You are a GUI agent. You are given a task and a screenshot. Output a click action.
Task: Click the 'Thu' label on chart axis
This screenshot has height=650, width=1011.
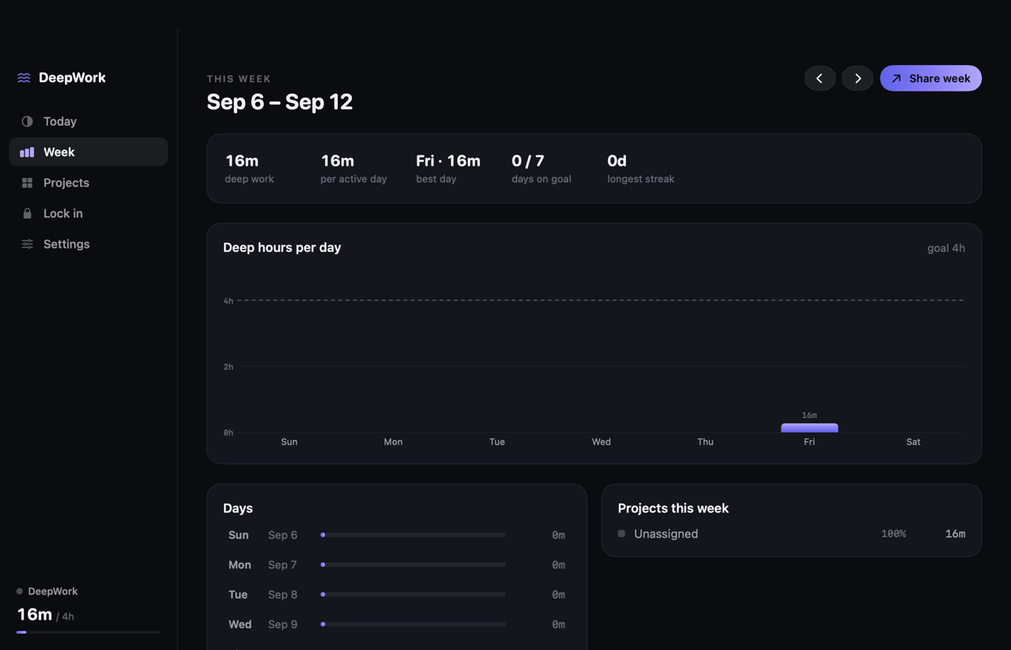pos(705,442)
